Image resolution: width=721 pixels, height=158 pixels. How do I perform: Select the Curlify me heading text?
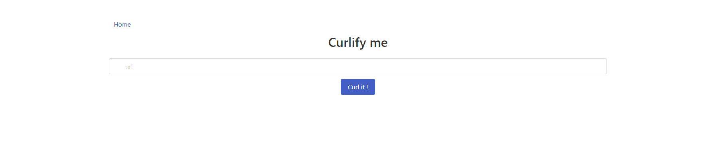[358, 42]
